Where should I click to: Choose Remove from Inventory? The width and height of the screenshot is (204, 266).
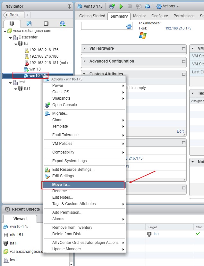(x=84, y=228)
